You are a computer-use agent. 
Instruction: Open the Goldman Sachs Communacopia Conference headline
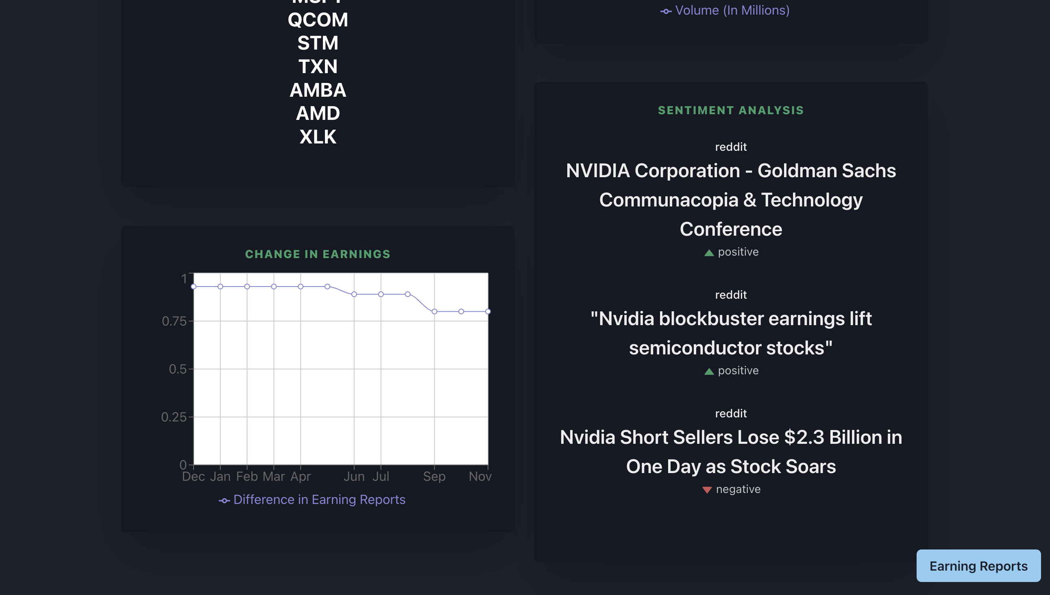(x=731, y=200)
